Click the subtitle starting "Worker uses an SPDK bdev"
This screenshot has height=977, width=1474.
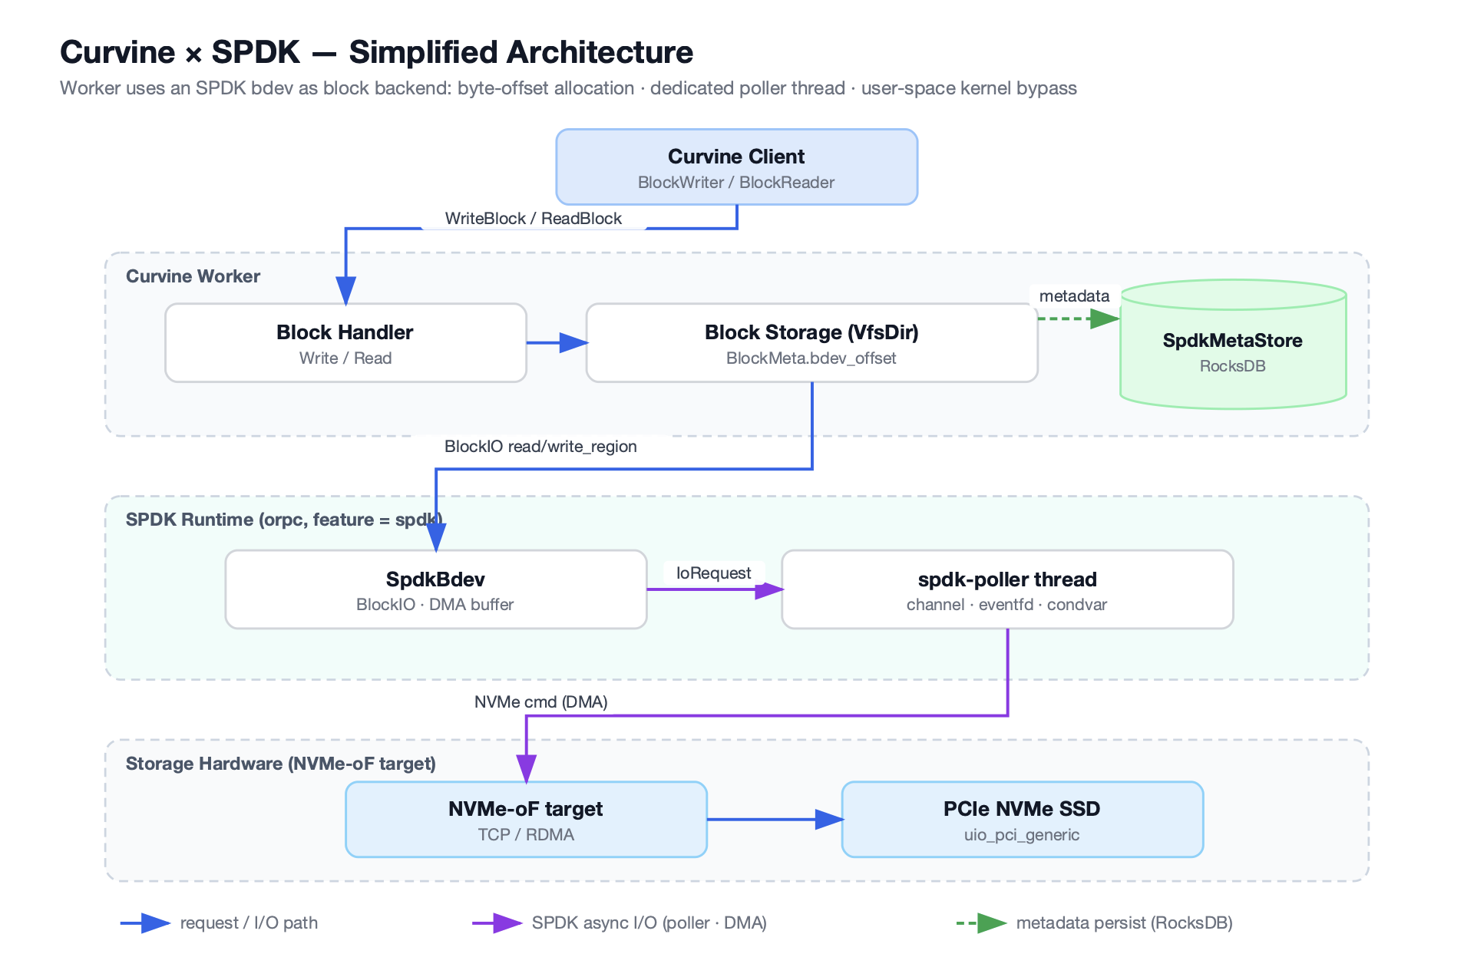(568, 88)
